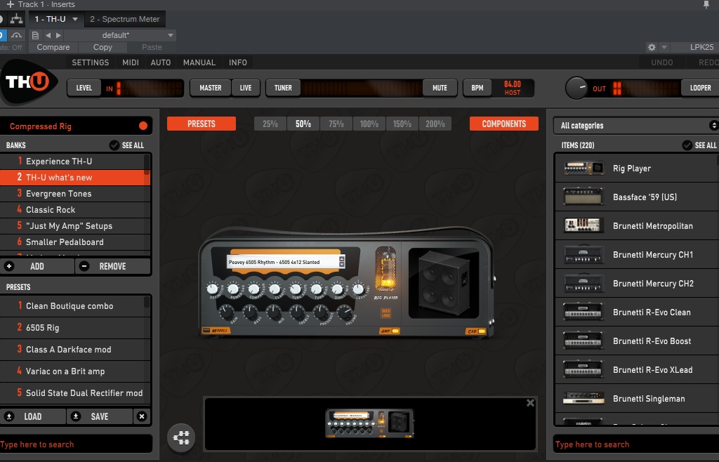This screenshot has width=719, height=462.
Task: Go to the previous host preset arrow
Action: [x=48, y=35]
